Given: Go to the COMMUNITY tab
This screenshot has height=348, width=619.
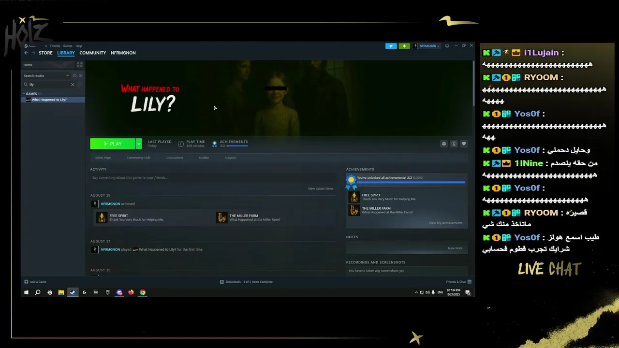Looking at the screenshot, I should click(x=93, y=53).
